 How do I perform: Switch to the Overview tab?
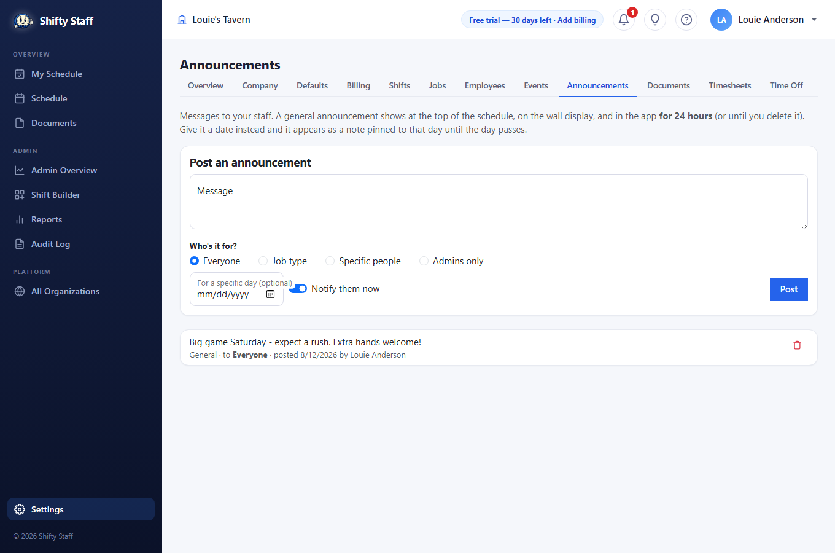[206, 85]
